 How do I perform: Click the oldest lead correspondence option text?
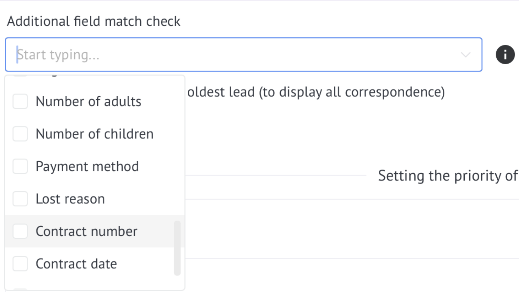click(x=316, y=92)
